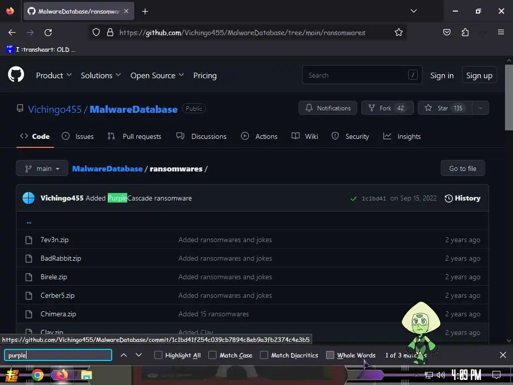Open the Start menu icon
This screenshot has height=385, width=513.
click(12, 375)
